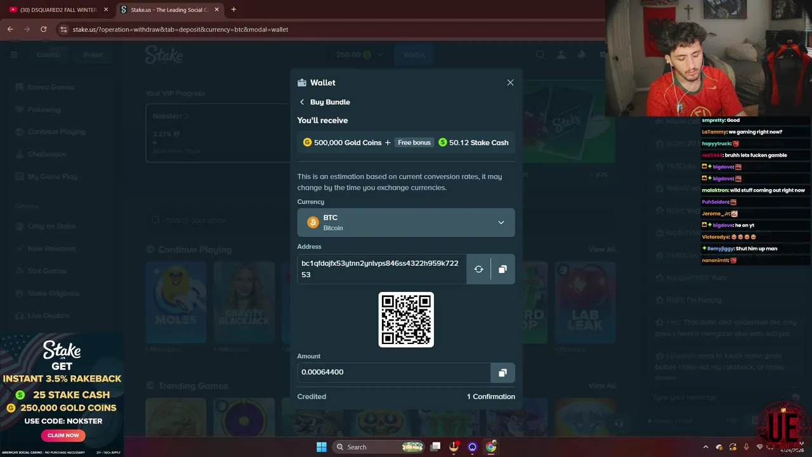Open the purple circle app on taskbar
Screen dimensions: 812x457
(472, 447)
